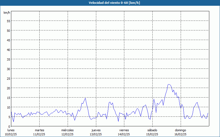
Task: Click the km/h axis unit label
Action: pos(7,13)
